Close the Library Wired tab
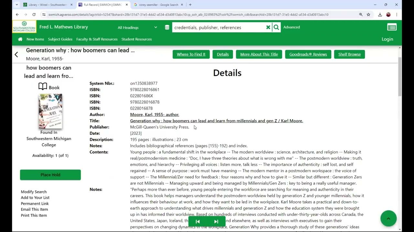Viewport: 414px width, 232px height. (x=71, y=5)
